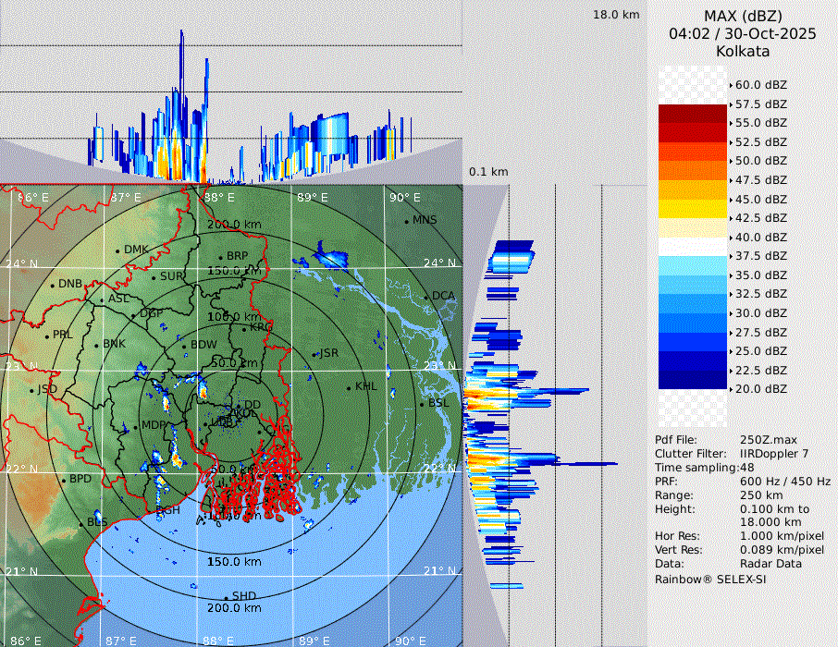
Task: Select the JSR station marker
Action: pyautogui.click(x=313, y=355)
